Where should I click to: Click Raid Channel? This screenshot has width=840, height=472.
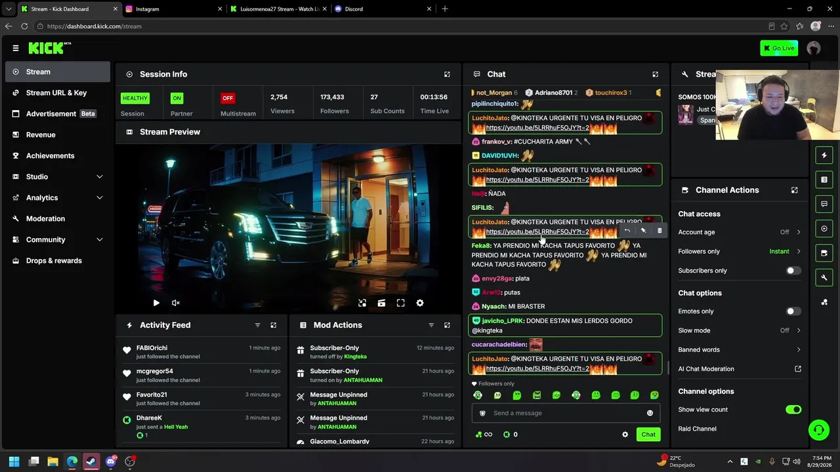coord(697,429)
